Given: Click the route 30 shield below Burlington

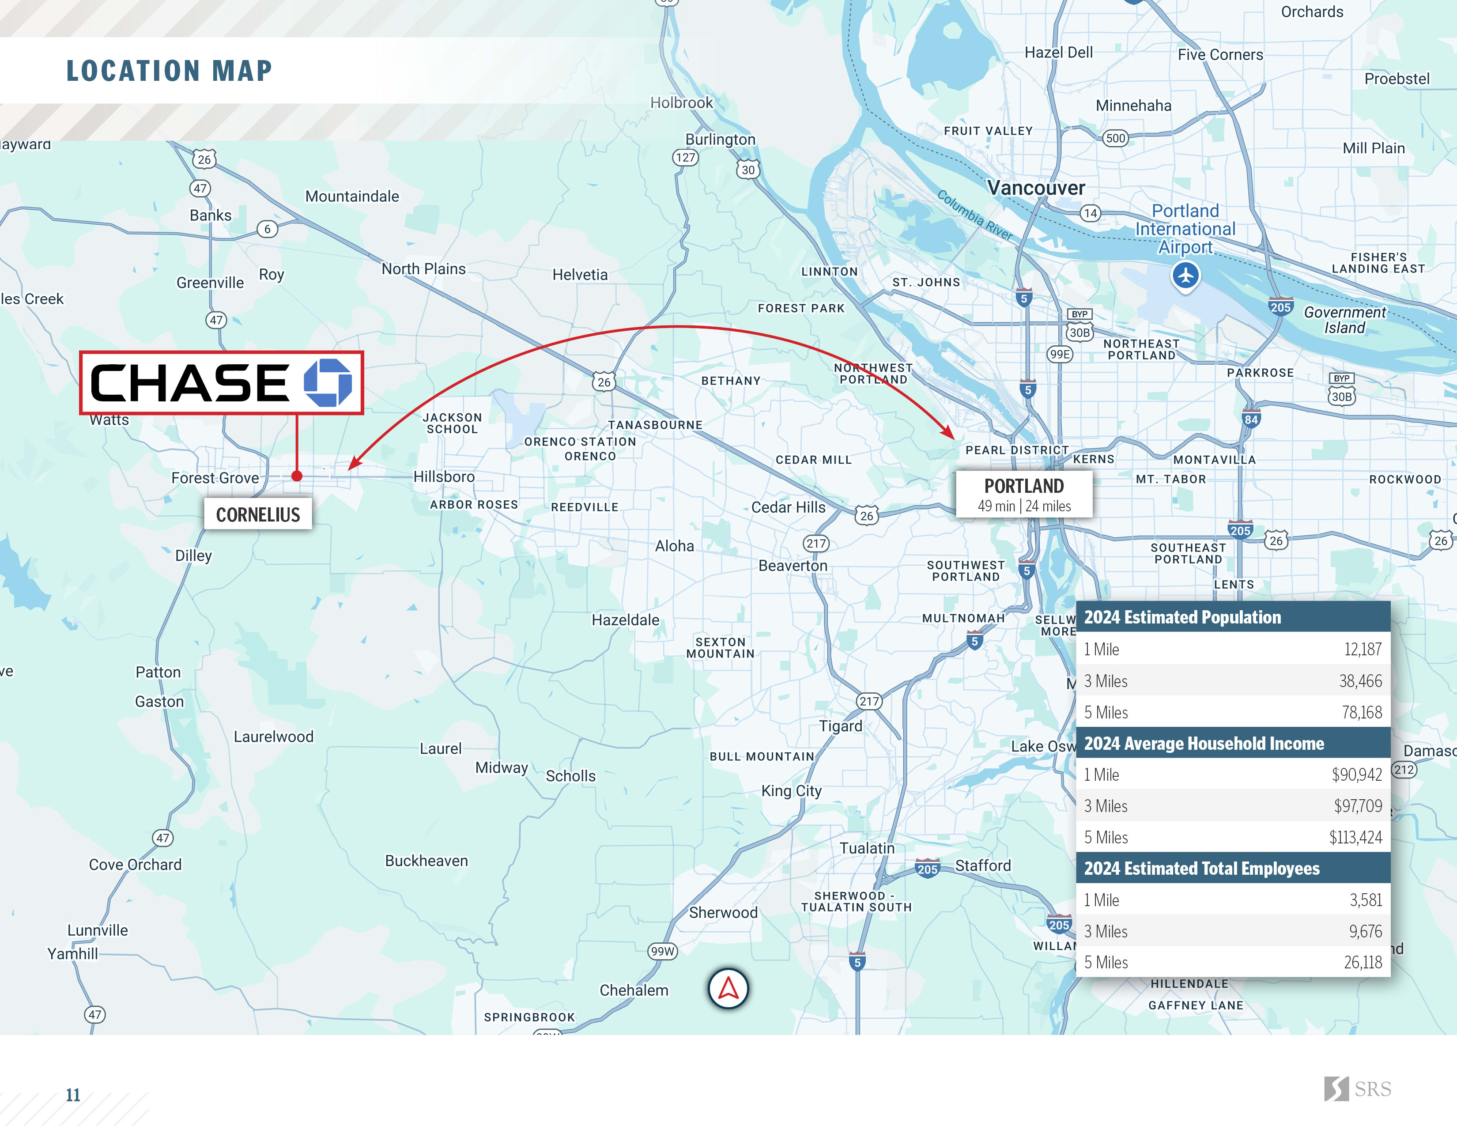Looking at the screenshot, I should click(748, 170).
